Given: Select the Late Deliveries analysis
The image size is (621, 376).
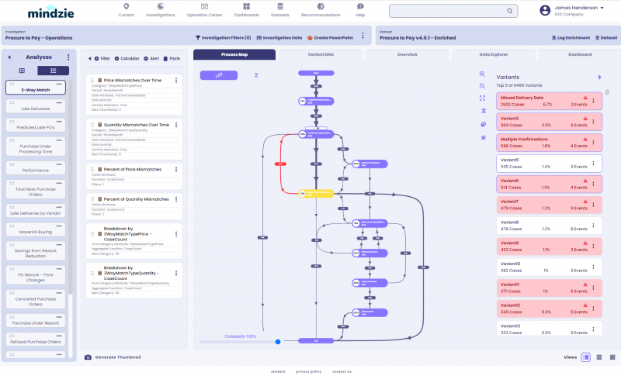Looking at the screenshot, I should click(36, 106).
